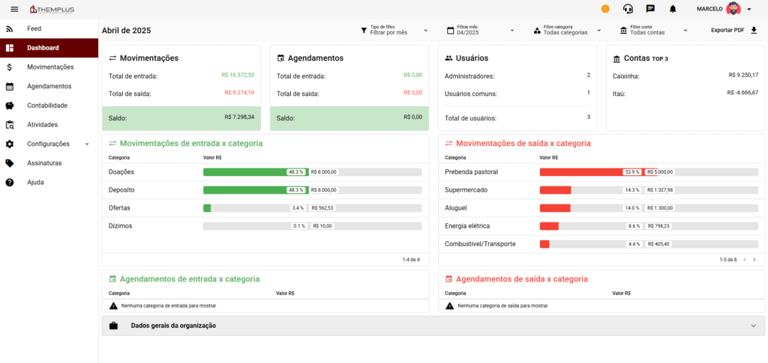This screenshot has height=363, width=768.
Task: Click the dollar sign Movimentações icon
Action: tap(9, 67)
